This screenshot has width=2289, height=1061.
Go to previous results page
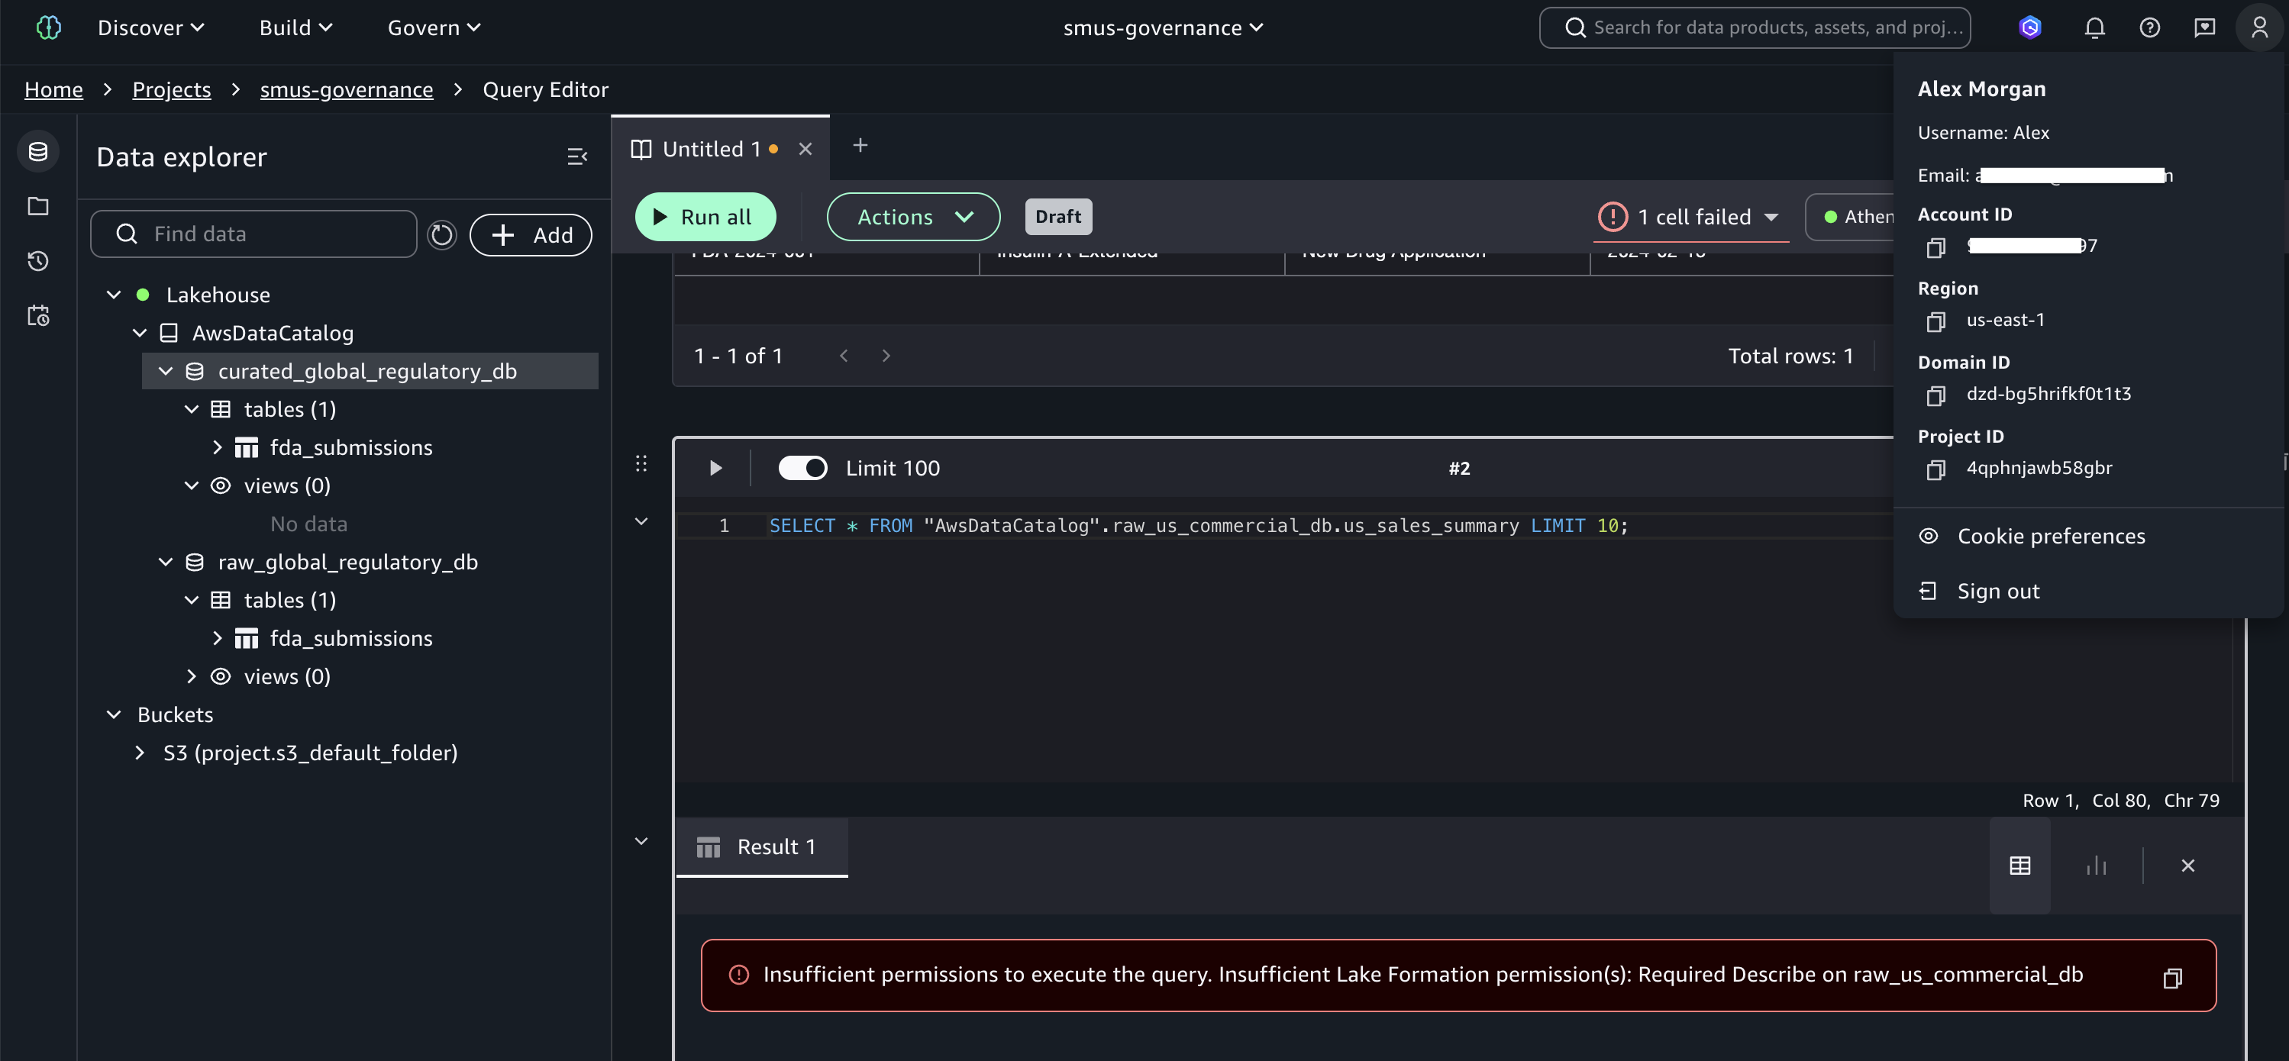coord(843,356)
